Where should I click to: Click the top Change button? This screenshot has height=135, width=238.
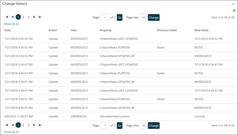154,17
